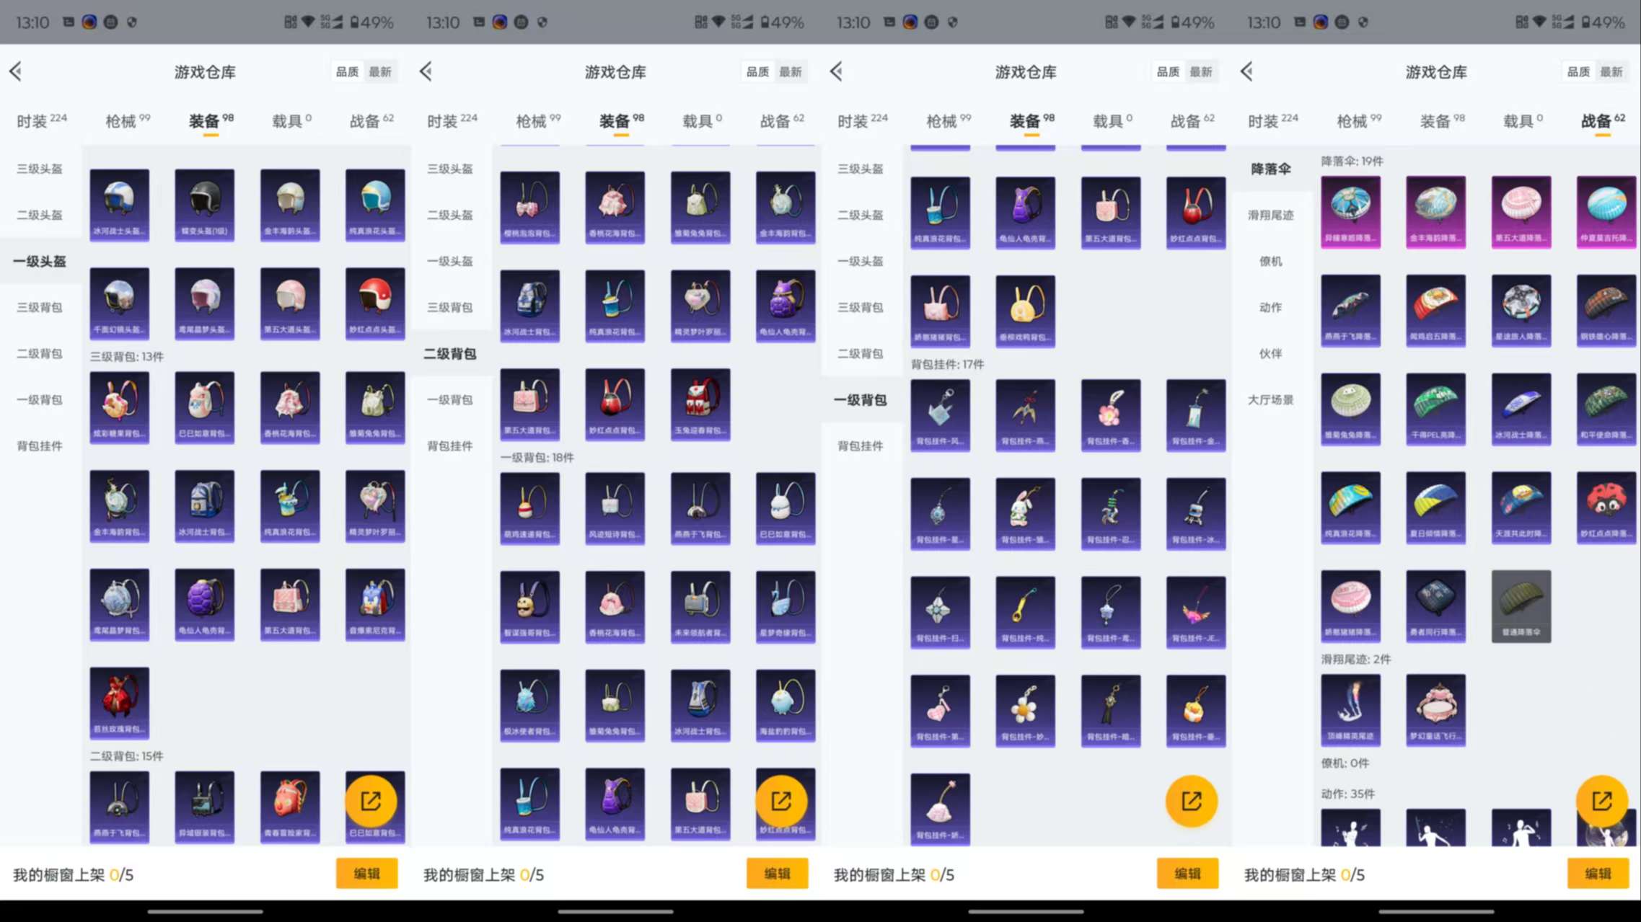Image resolution: width=1641 pixels, height=922 pixels.
Task: Open the 三级背包 category
Action: coord(40,307)
